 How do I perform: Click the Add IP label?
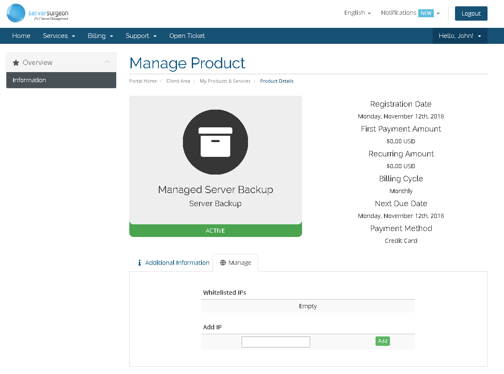point(212,327)
